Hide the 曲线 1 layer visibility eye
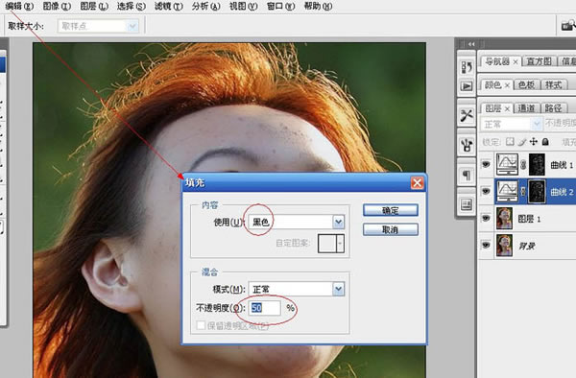This screenshot has height=378, width=576. coord(486,164)
